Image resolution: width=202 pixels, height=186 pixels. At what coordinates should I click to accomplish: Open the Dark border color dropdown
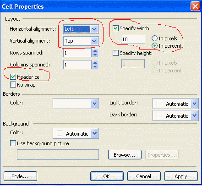pyautogui.click(x=195, y=115)
